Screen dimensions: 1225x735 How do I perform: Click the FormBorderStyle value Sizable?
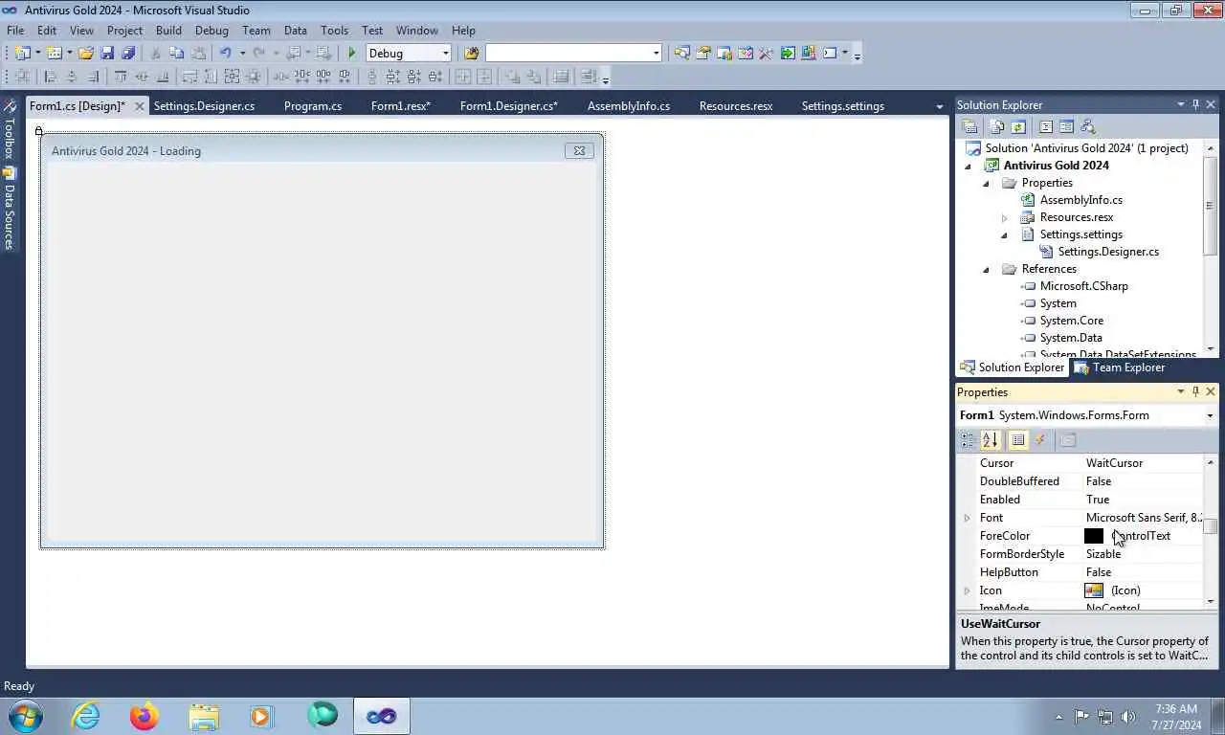click(1103, 554)
